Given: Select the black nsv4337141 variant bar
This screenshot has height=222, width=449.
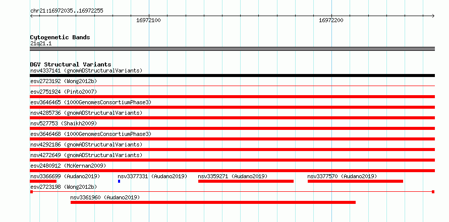Looking at the screenshot, I should 232,76.
